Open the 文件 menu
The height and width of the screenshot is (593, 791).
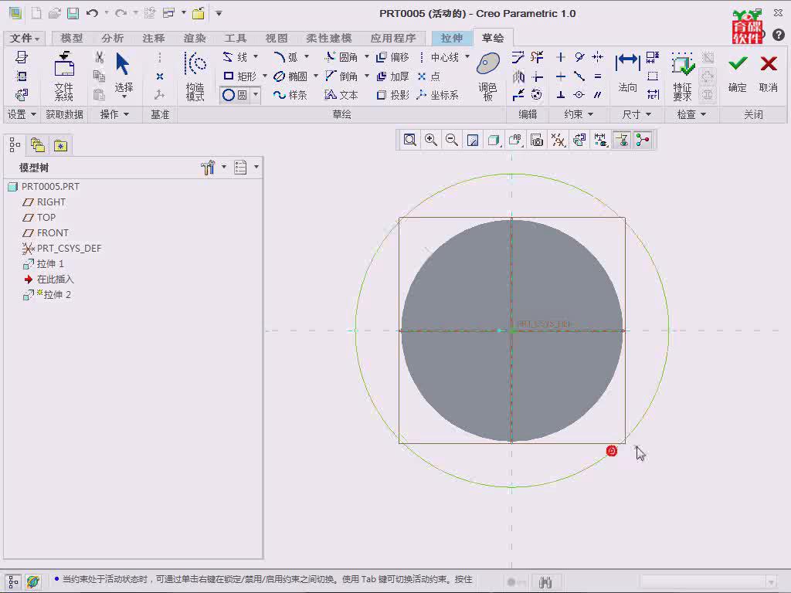pos(24,39)
